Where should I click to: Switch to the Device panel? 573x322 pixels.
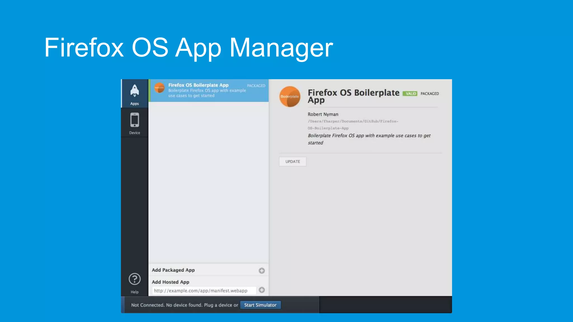click(x=135, y=123)
